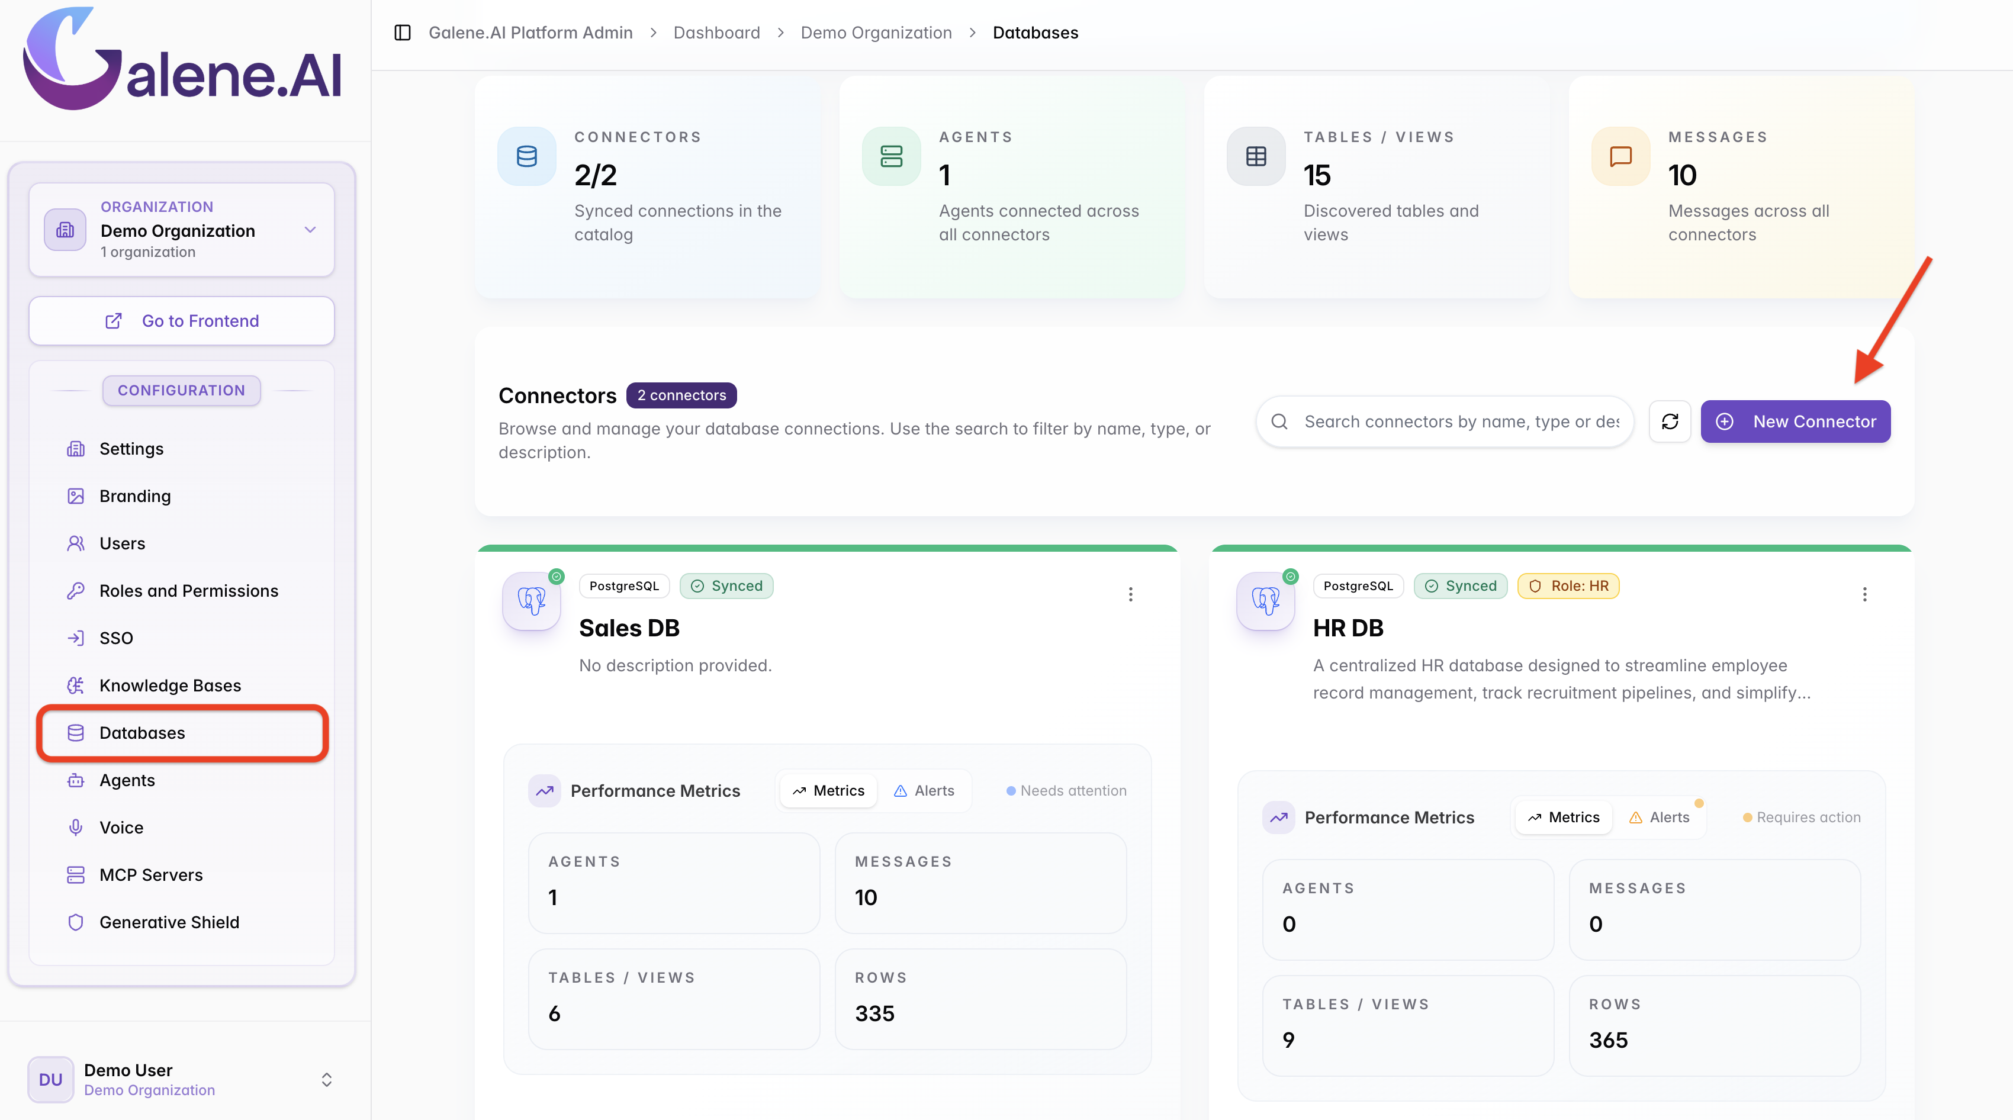Expand the Demo Organization selector
Image resolution: width=2013 pixels, height=1120 pixels.
[182, 230]
